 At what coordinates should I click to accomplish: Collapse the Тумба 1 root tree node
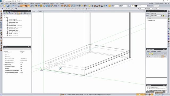(x=5, y=17)
